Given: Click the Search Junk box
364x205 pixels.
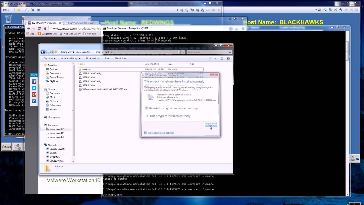Looking at the screenshot, I should pos(209,52).
